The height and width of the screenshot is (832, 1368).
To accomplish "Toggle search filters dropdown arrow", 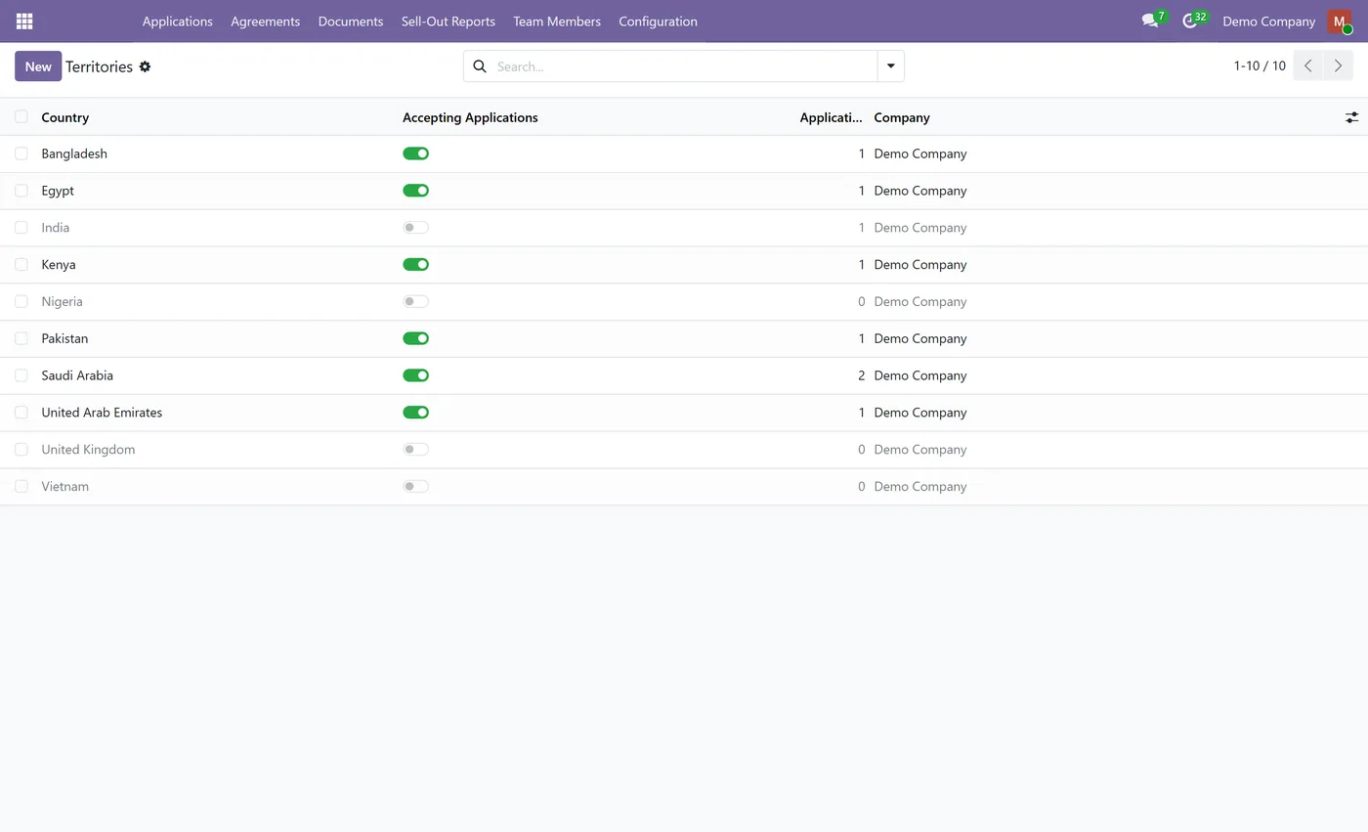I will (x=890, y=66).
